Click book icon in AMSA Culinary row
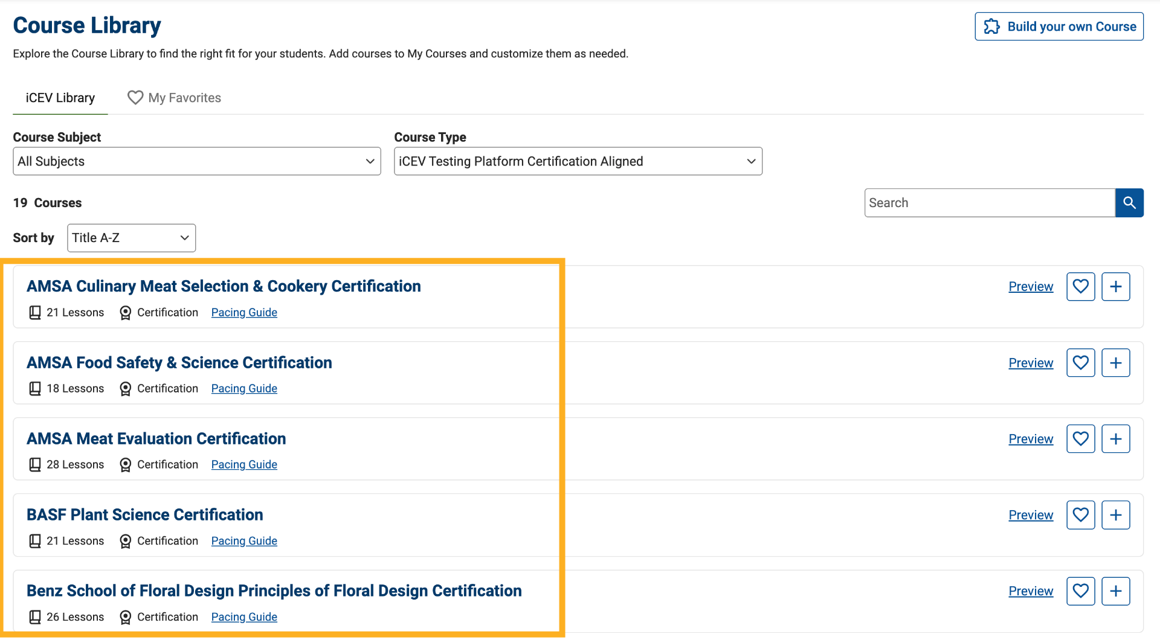Screen dimensions: 1160x640 click(35, 313)
